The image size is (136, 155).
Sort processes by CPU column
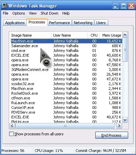tap(93, 35)
